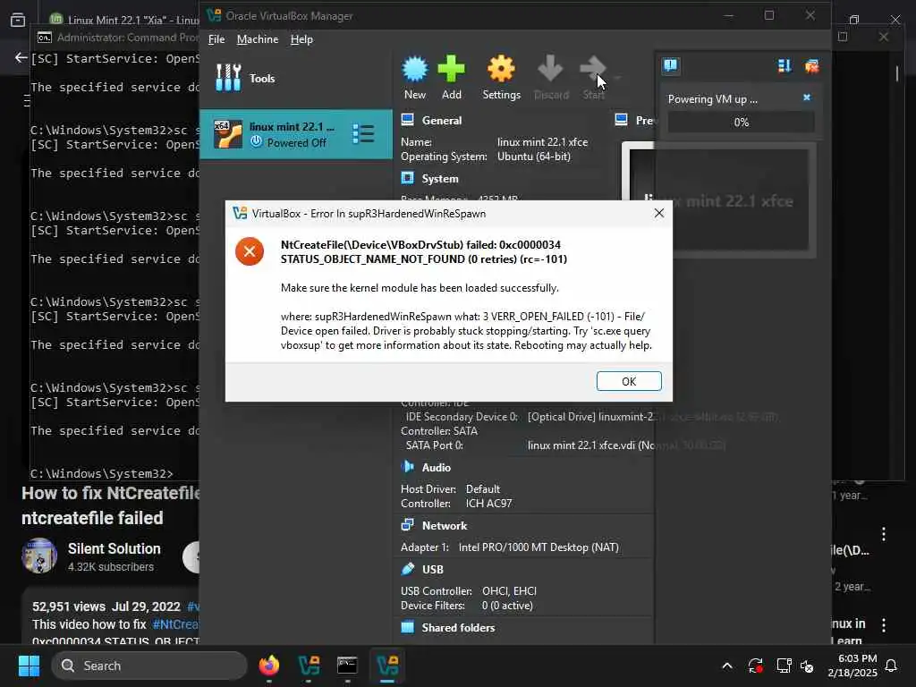Open the File menu in VirtualBox Manager
Screen dimensions: 916x687
[x=216, y=39]
